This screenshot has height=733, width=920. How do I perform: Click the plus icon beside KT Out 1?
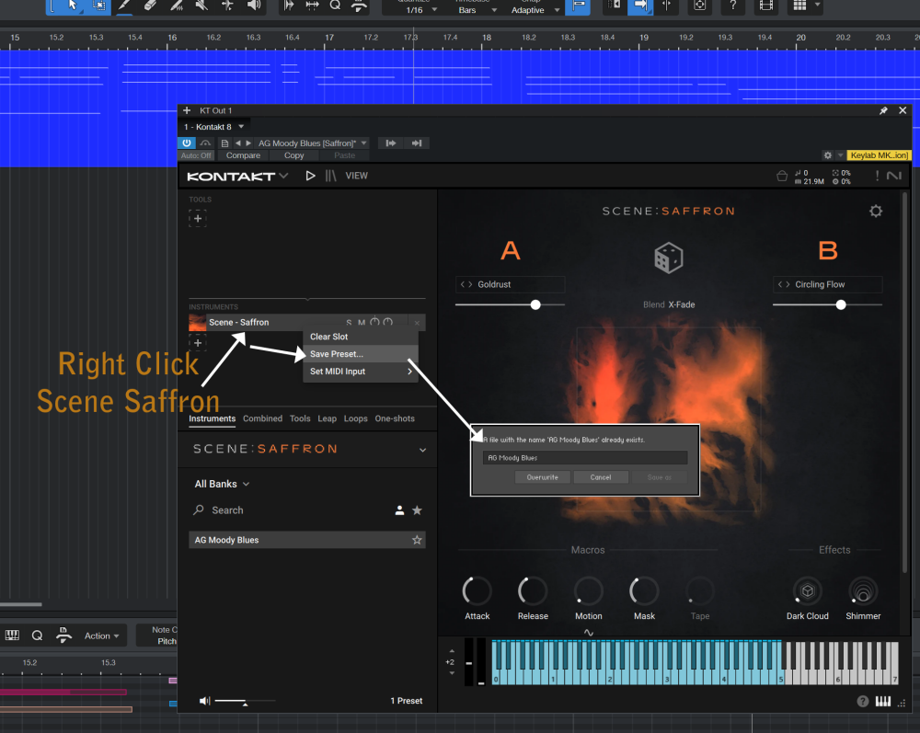pos(187,110)
